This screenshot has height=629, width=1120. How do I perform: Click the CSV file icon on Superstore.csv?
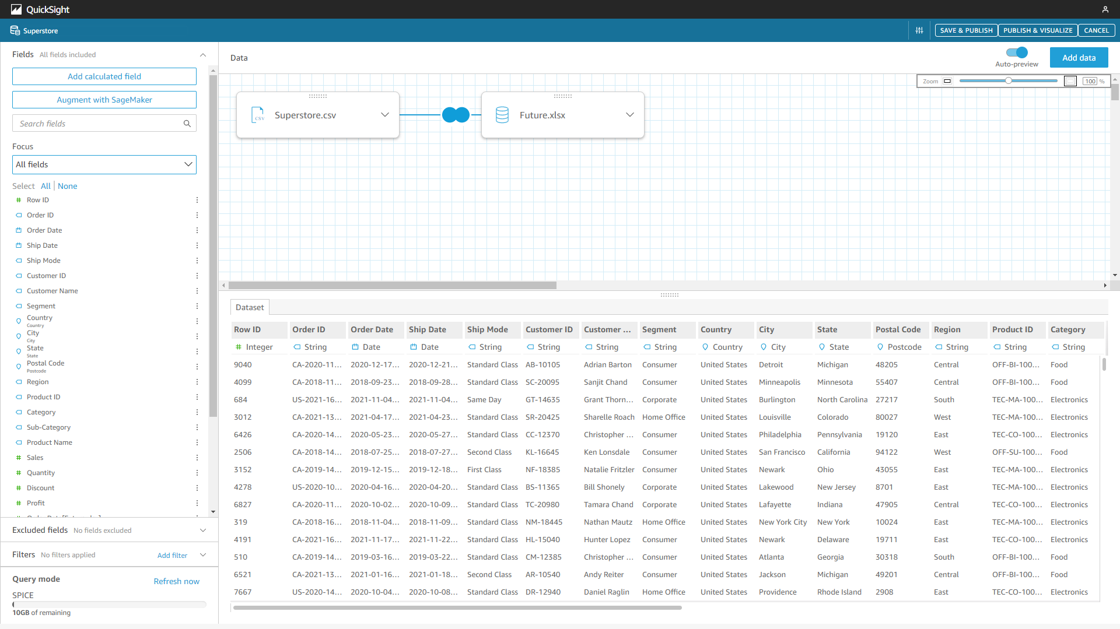point(258,115)
